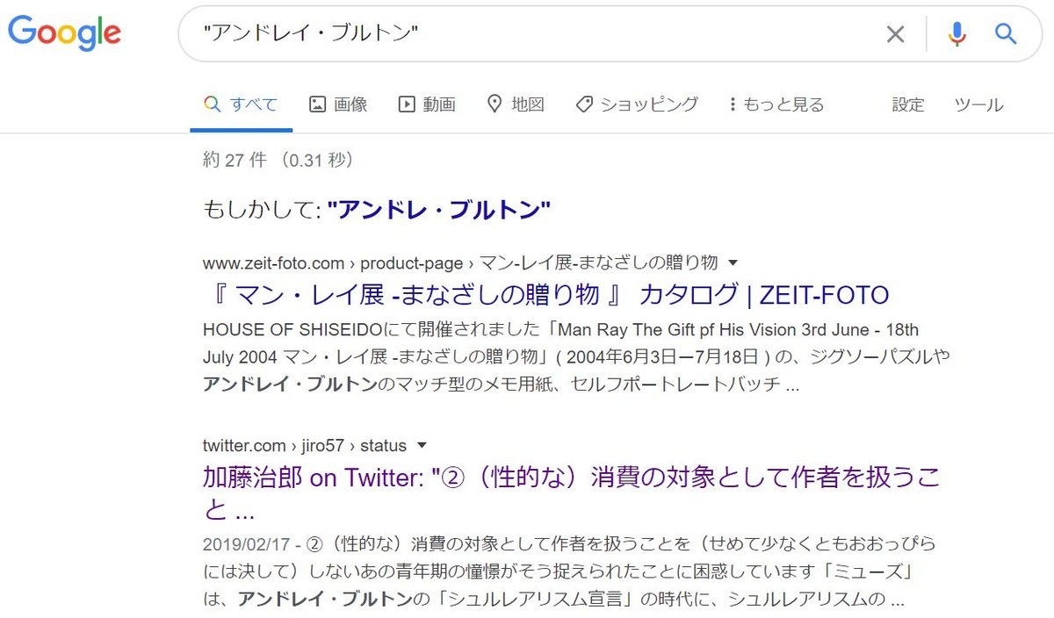
Task: Expand dropdown arrow beside twitter.com URL
Action: coord(422,445)
